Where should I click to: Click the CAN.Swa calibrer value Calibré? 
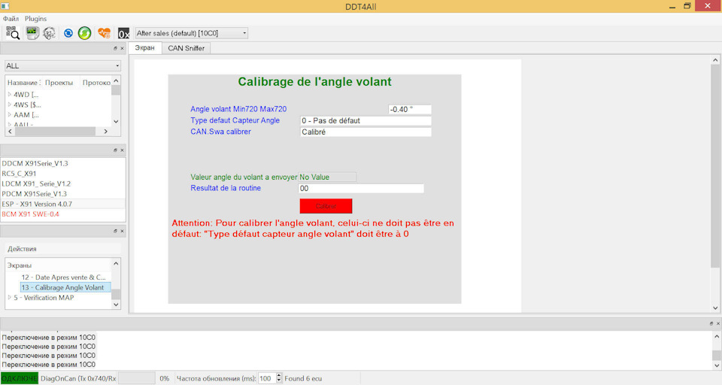(x=366, y=132)
